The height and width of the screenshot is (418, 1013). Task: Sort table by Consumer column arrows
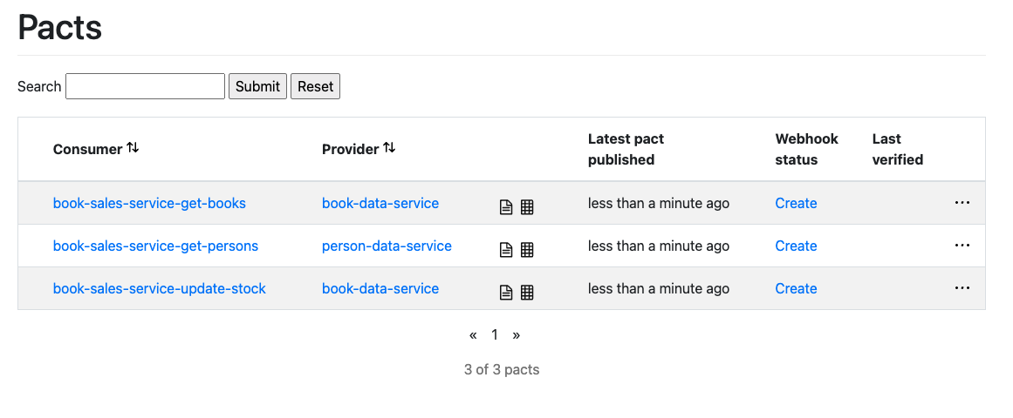133,148
